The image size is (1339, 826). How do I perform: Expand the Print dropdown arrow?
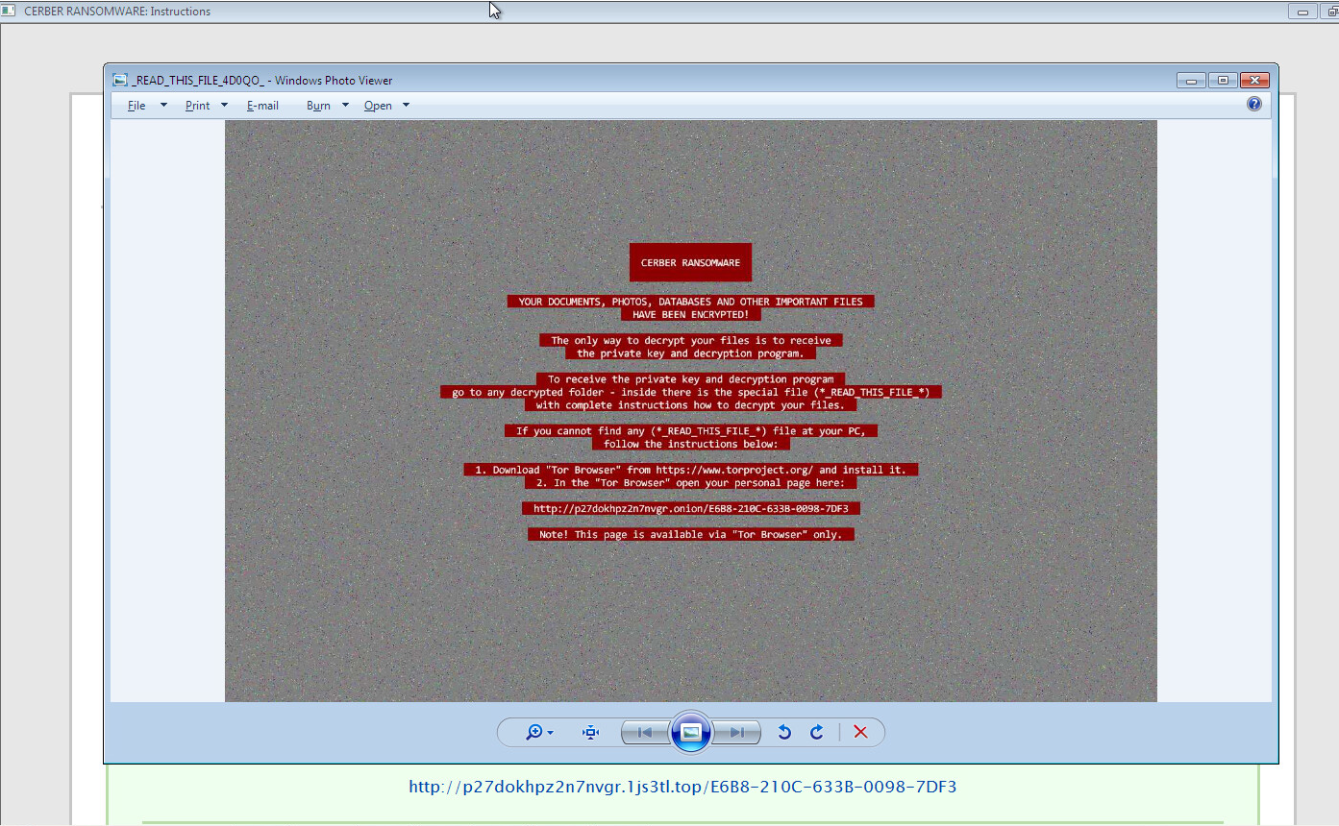[x=224, y=106]
